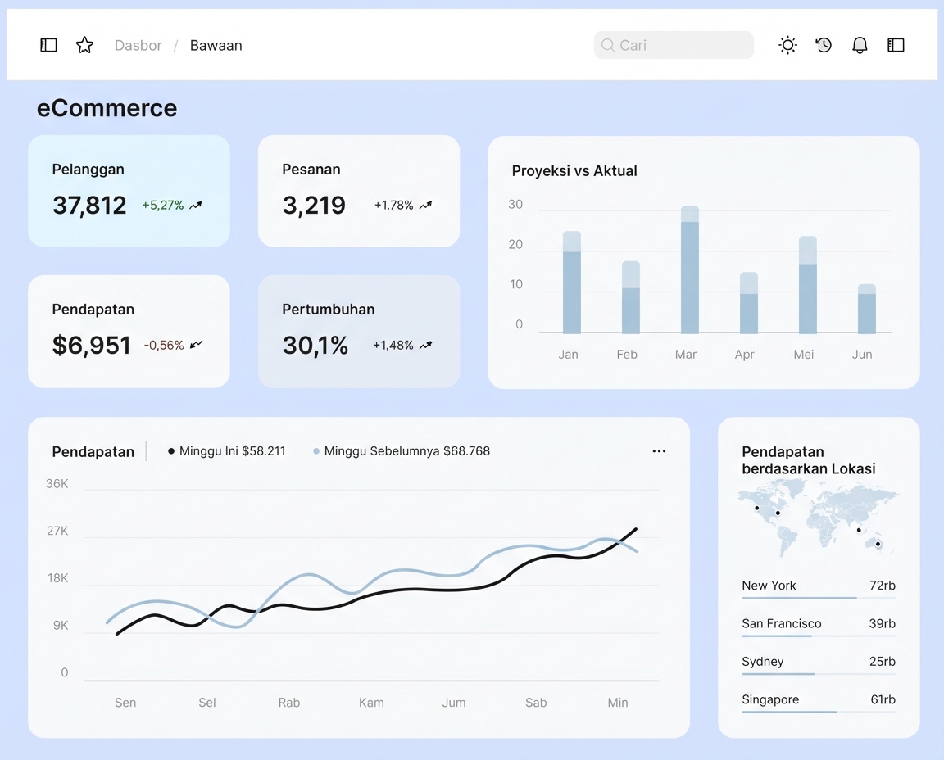Click the 61rb value

click(883, 699)
